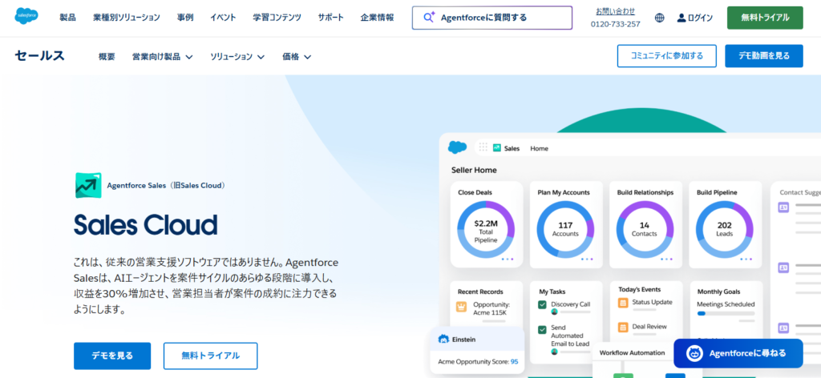821x378 pixels.
Task: Click the blue デモを見る button
Action: coord(112,356)
